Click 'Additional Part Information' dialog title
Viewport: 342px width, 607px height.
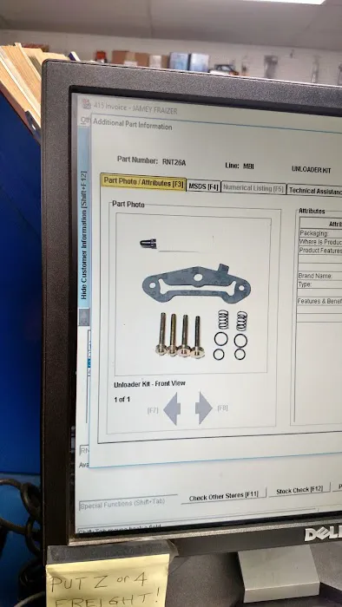click(133, 124)
